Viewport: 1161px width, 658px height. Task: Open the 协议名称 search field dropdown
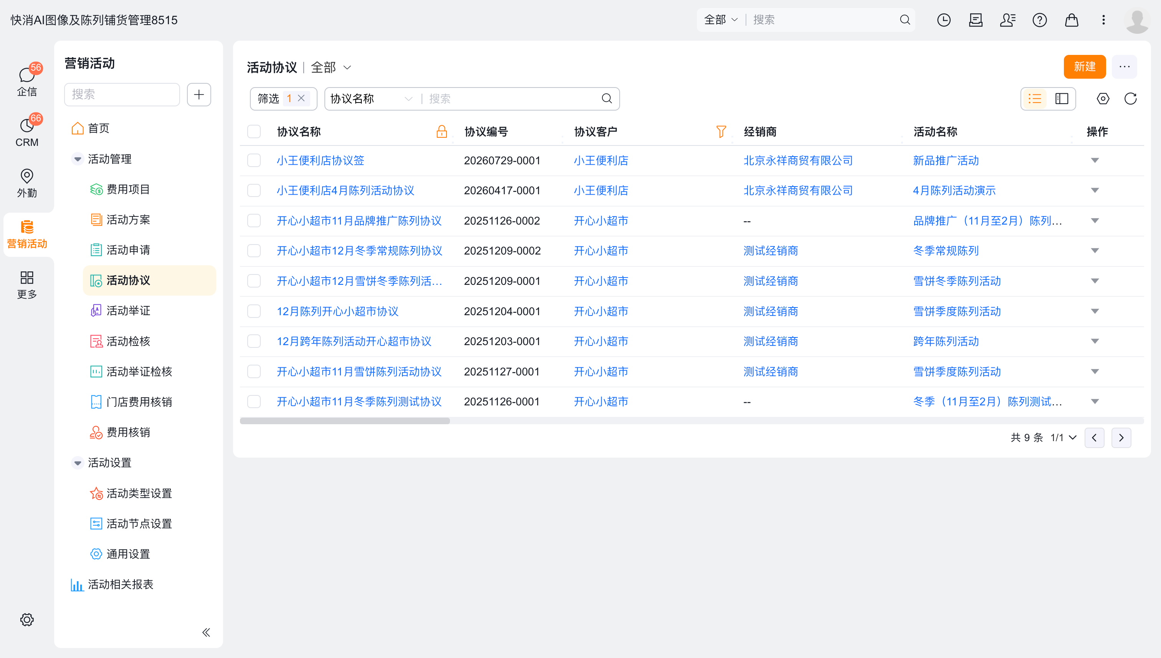pos(372,99)
